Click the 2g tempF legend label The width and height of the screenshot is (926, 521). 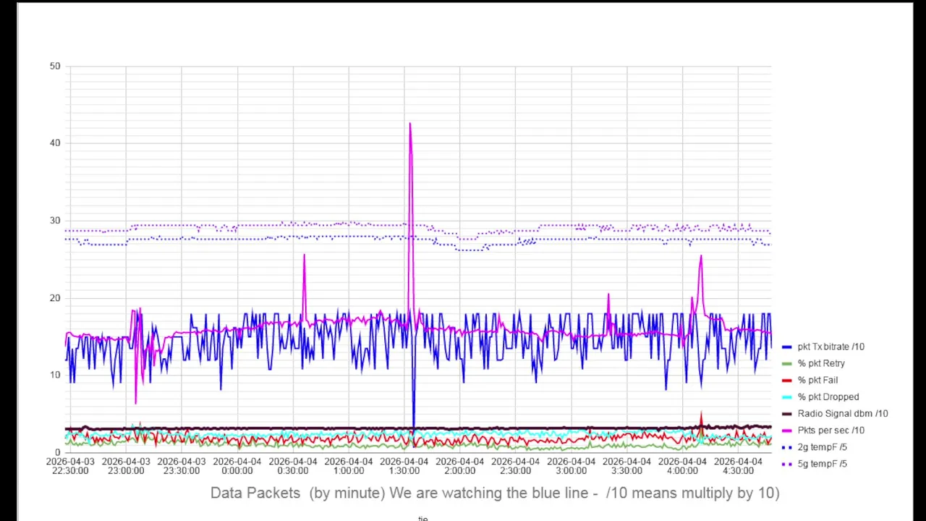tap(823, 447)
